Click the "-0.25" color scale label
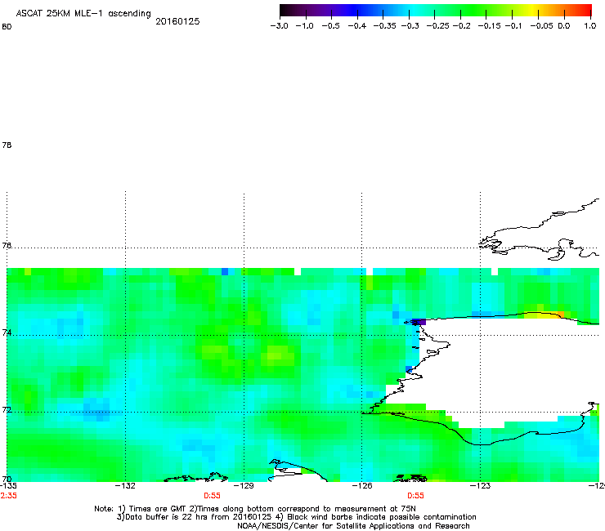 [x=437, y=26]
